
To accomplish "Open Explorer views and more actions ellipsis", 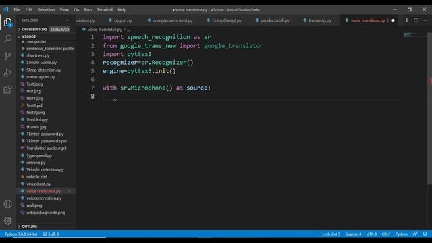I will pyautogui.click(x=67, y=20).
